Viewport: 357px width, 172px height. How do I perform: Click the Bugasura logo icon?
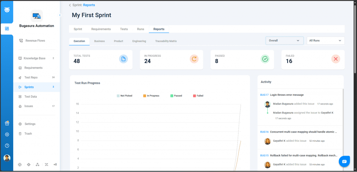point(7,9)
